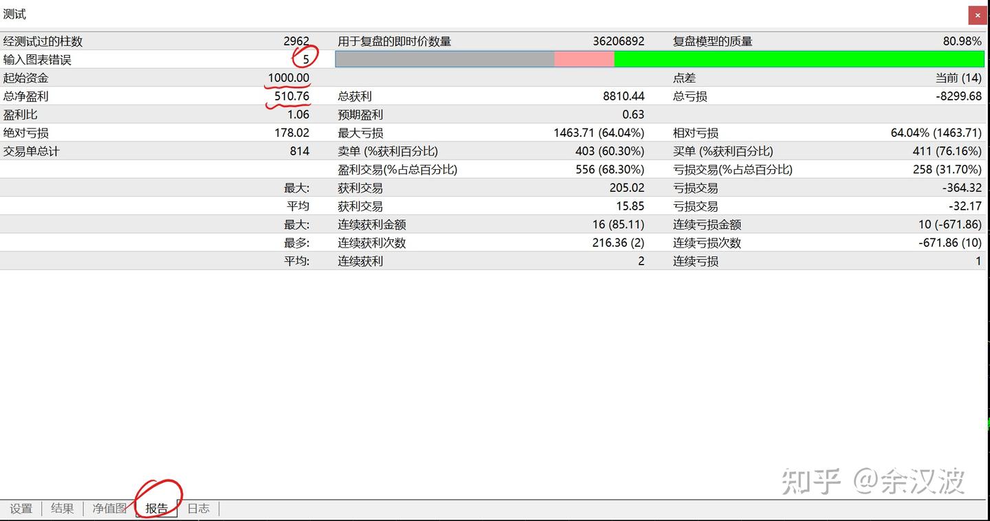Click the 卖单 (%获利百分比) label
This screenshot has width=990, height=521.
tap(388, 151)
